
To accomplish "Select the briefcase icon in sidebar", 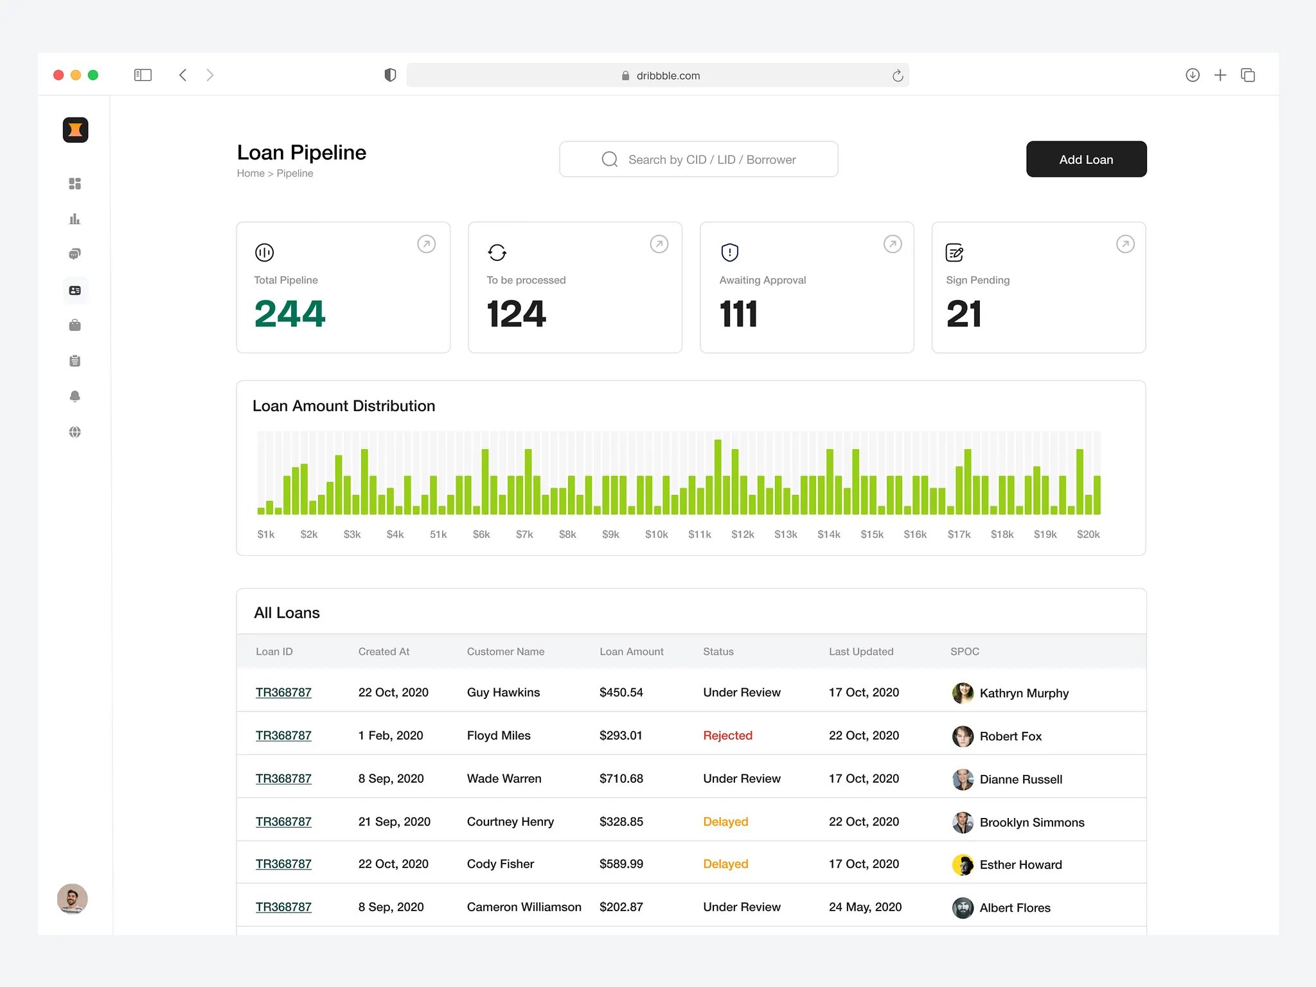I will (75, 326).
